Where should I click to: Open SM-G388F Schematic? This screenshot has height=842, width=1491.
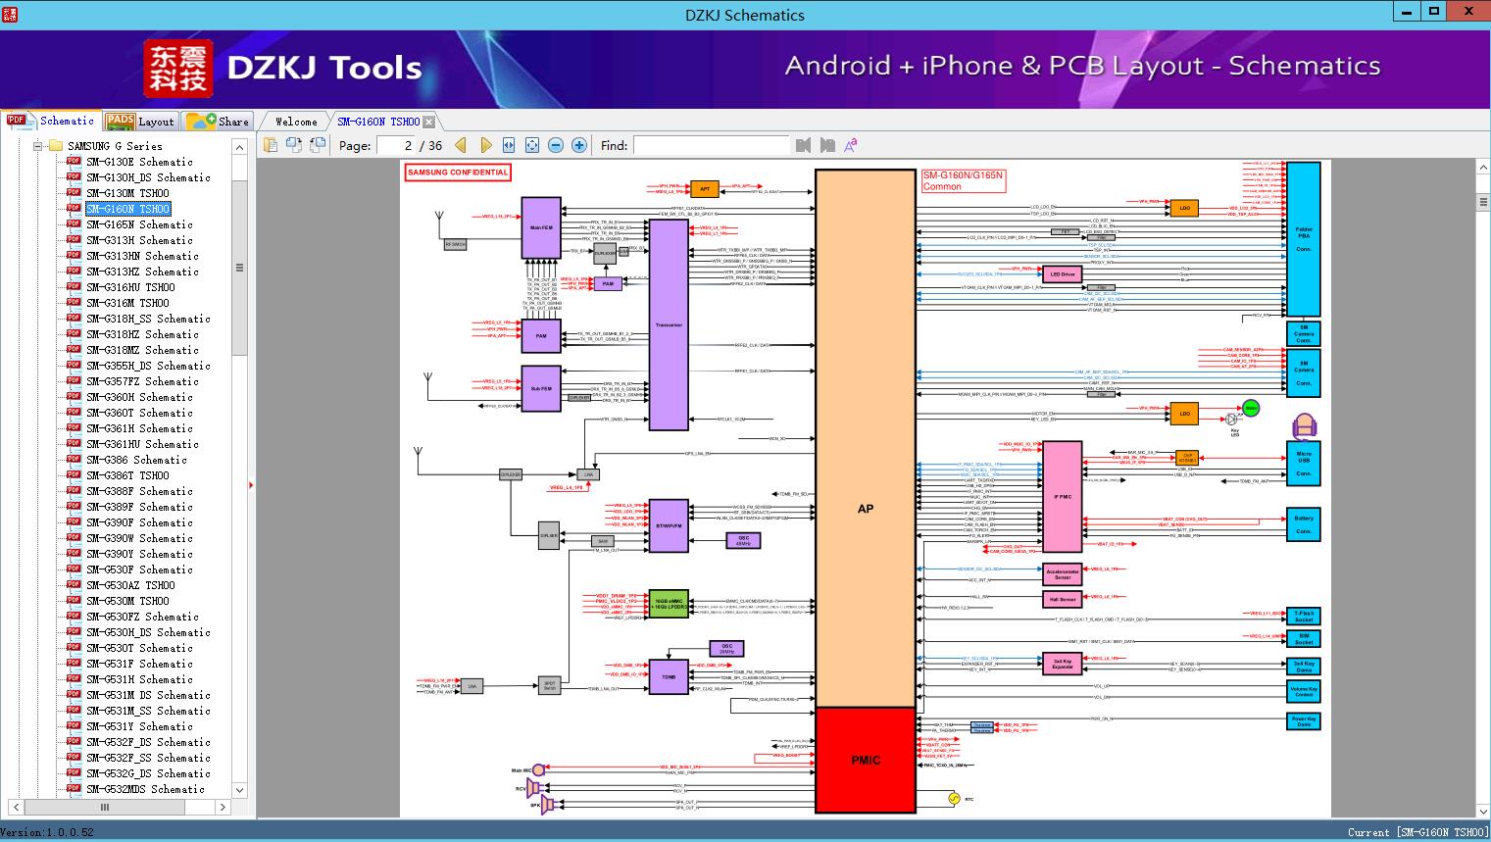(139, 491)
